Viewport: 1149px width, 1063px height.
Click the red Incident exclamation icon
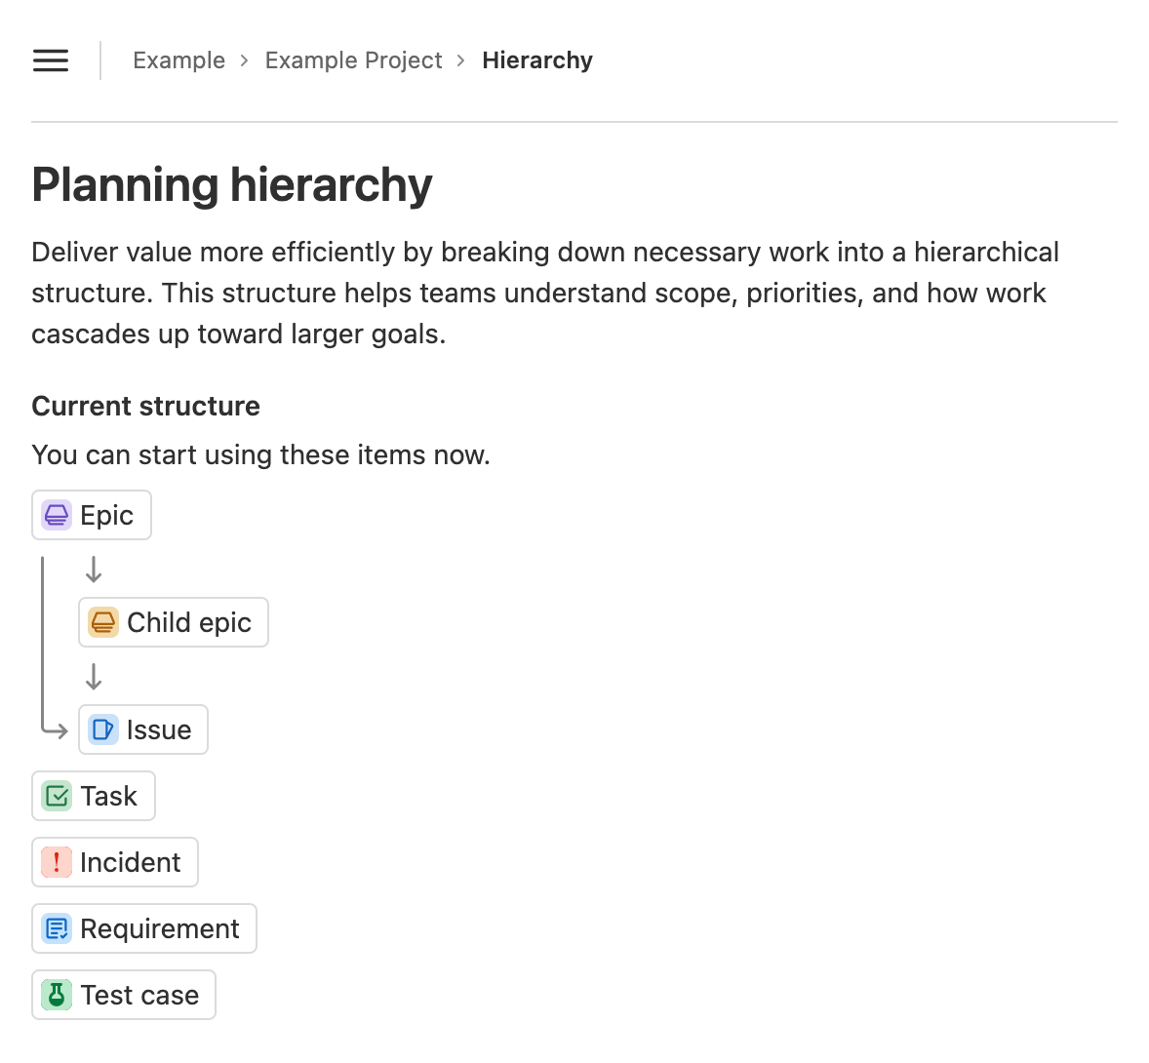[x=57, y=862]
